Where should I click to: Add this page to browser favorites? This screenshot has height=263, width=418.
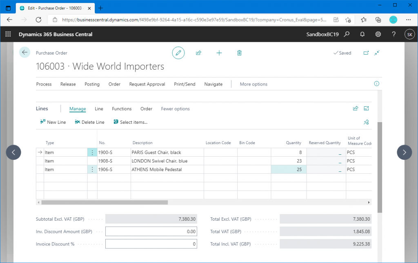click(348, 20)
